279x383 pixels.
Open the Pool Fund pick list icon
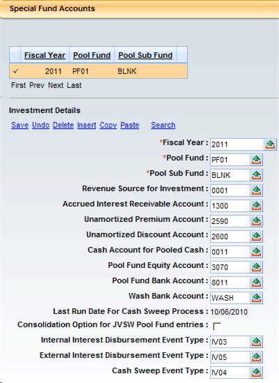tap(256, 160)
